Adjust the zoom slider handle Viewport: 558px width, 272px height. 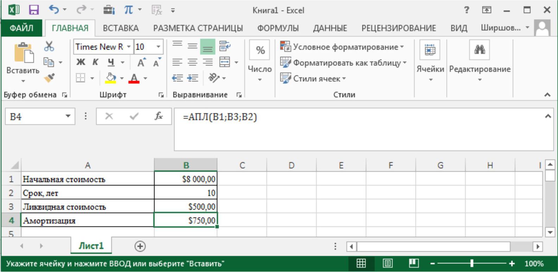[x=472, y=263]
